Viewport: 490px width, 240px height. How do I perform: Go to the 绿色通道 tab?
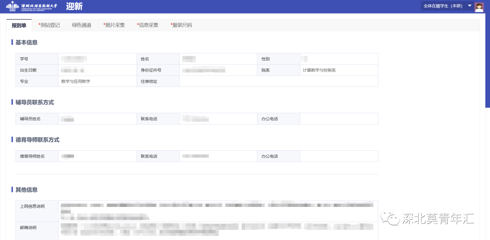coord(81,25)
